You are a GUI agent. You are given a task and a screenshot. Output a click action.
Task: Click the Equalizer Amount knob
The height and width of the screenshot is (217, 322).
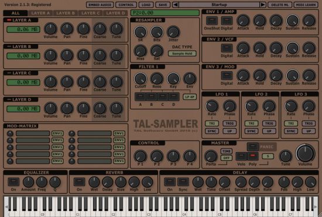tap(28, 182)
